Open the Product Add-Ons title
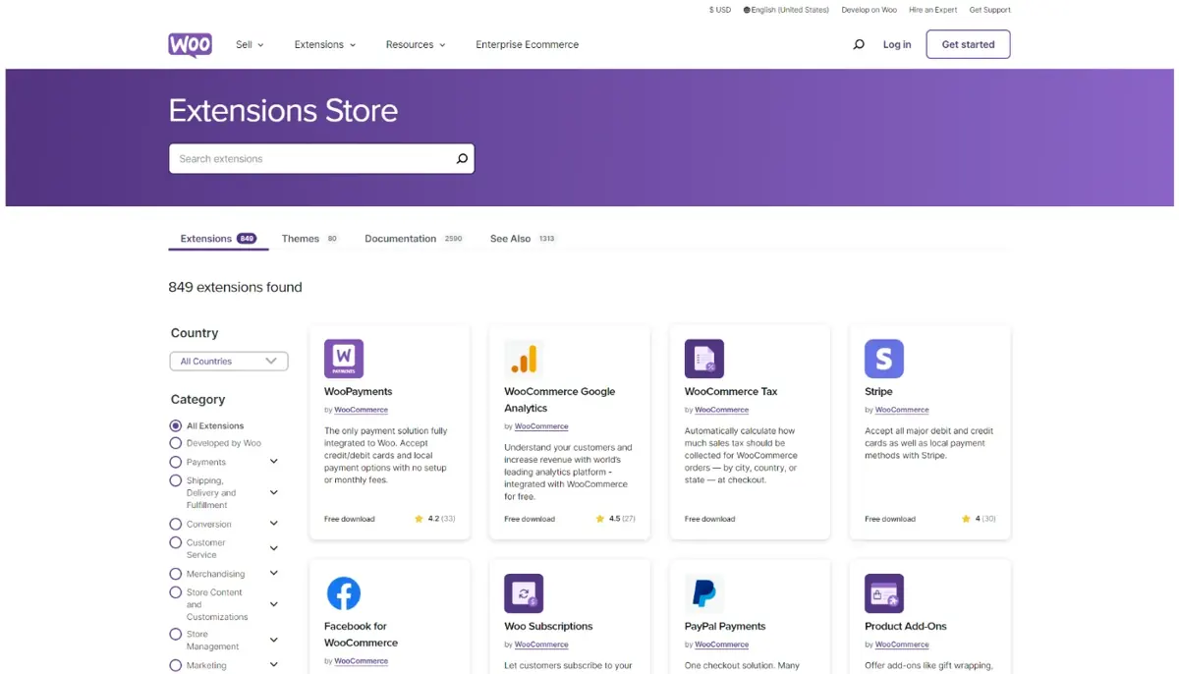The height and width of the screenshot is (674, 1179). point(905,626)
